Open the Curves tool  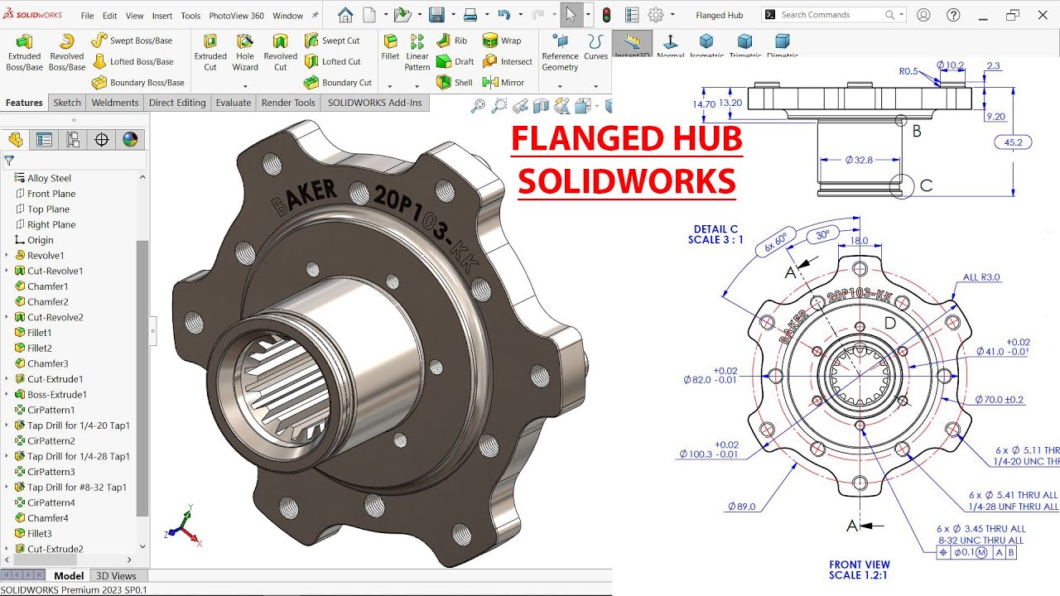595,47
